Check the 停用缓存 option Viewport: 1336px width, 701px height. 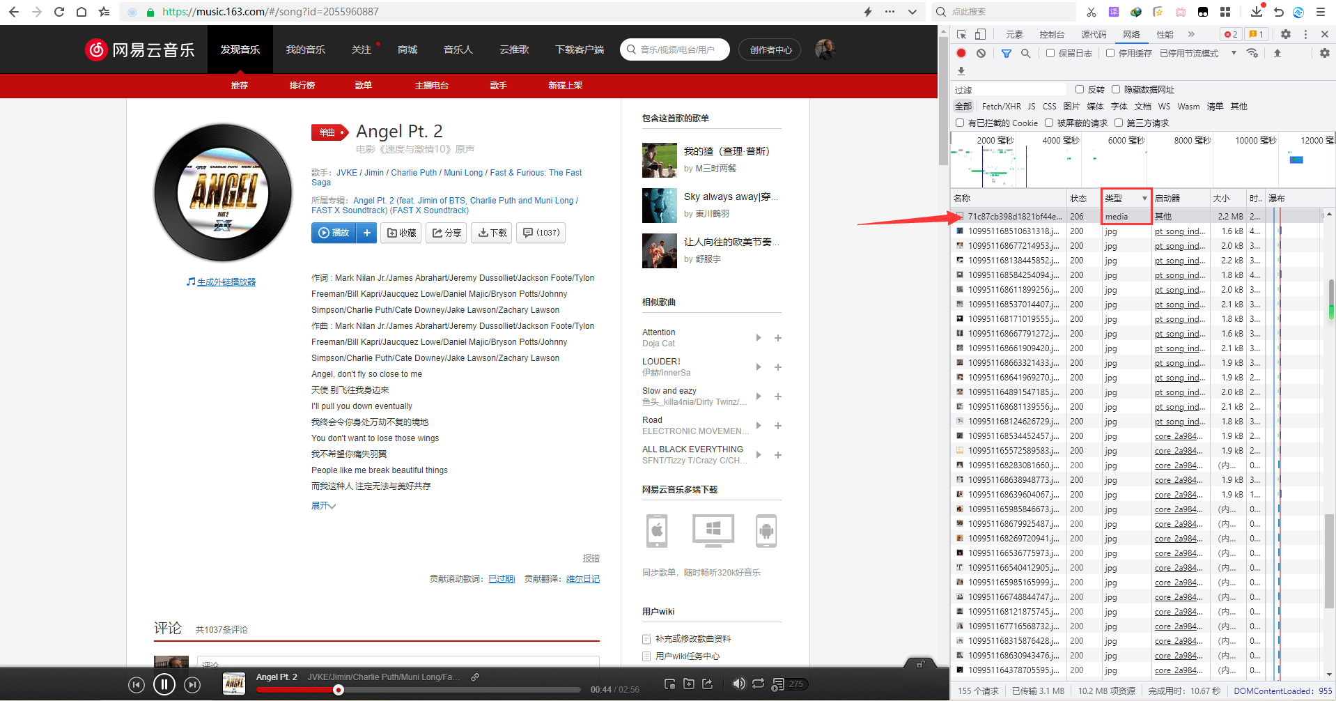1110,53
